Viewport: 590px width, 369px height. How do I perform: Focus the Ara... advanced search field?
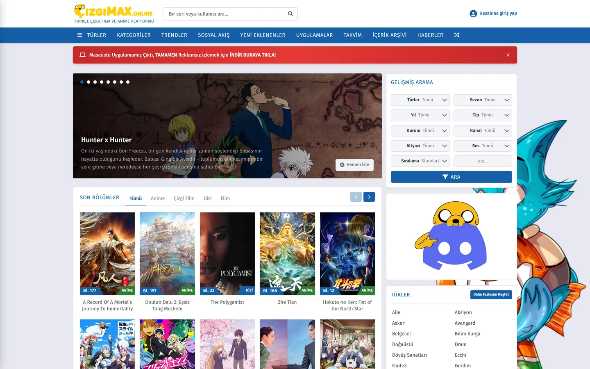(x=483, y=161)
